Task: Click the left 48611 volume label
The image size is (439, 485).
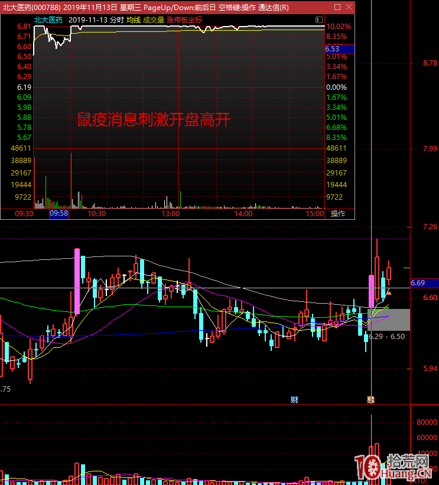Action: 21,148
